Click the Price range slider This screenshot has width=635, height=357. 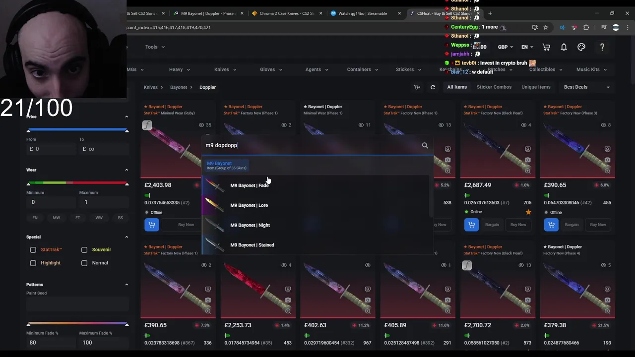[x=77, y=130]
